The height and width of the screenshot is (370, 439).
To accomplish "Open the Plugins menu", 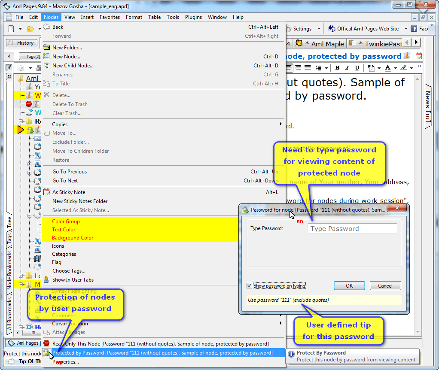I will pyautogui.click(x=193, y=17).
